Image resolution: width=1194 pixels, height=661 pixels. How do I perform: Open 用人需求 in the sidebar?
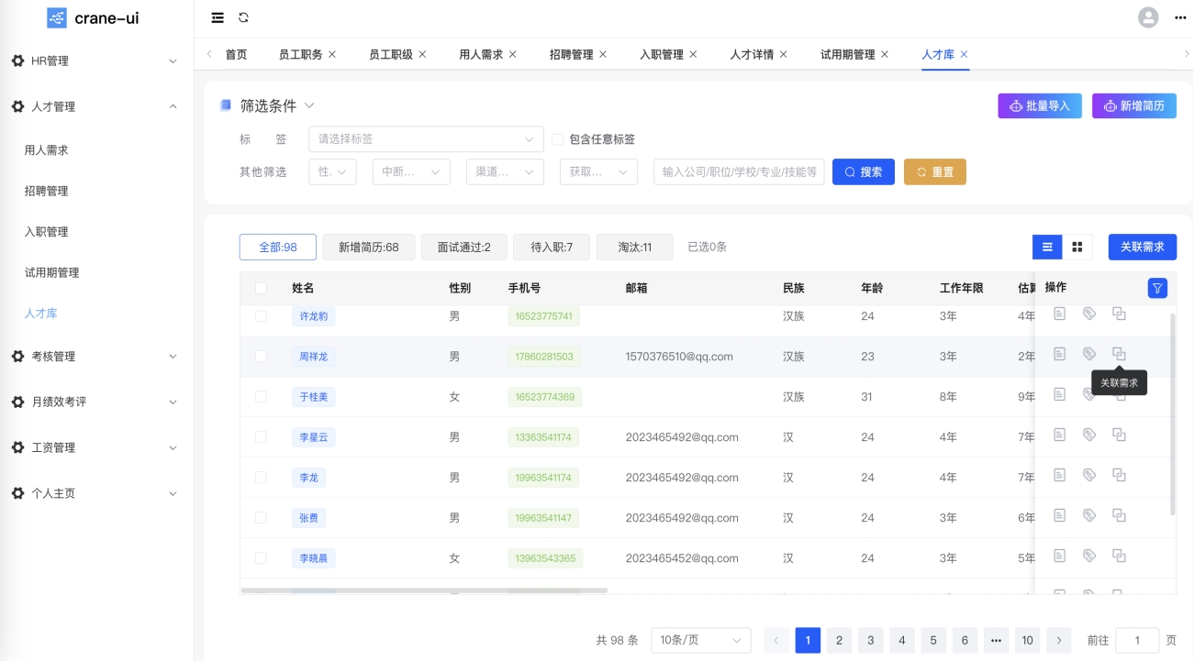point(46,149)
